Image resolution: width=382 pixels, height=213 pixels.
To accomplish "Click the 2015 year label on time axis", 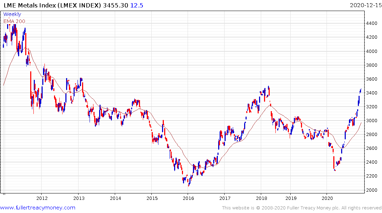I will coord(152,198).
